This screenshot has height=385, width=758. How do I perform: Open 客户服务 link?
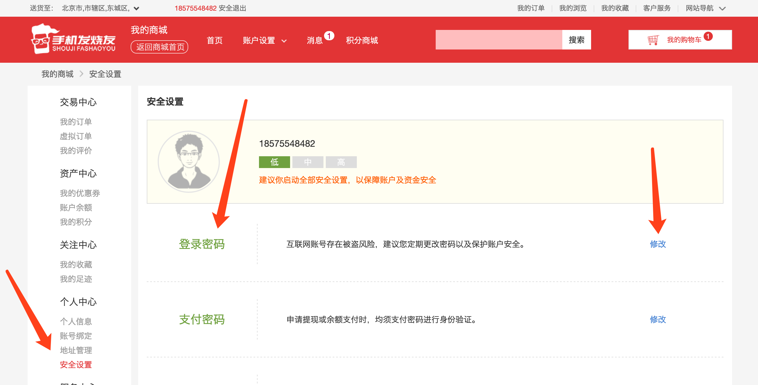click(x=657, y=8)
